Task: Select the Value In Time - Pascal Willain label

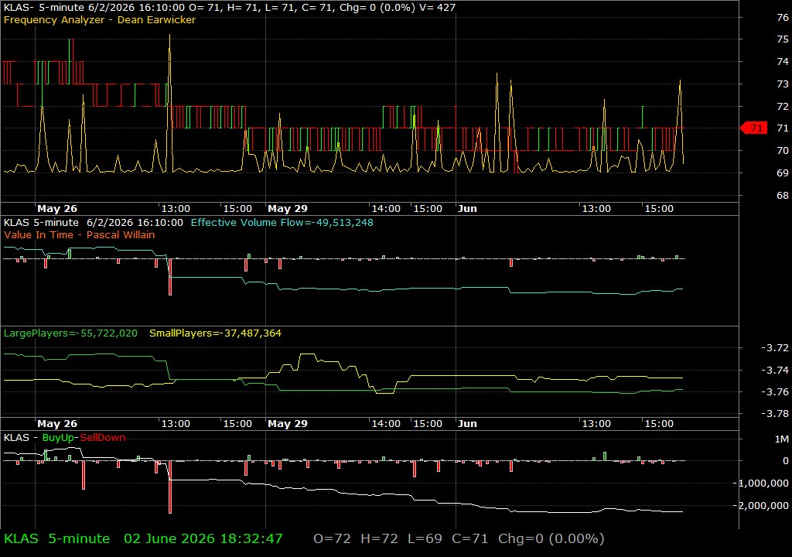Action: 80,234
